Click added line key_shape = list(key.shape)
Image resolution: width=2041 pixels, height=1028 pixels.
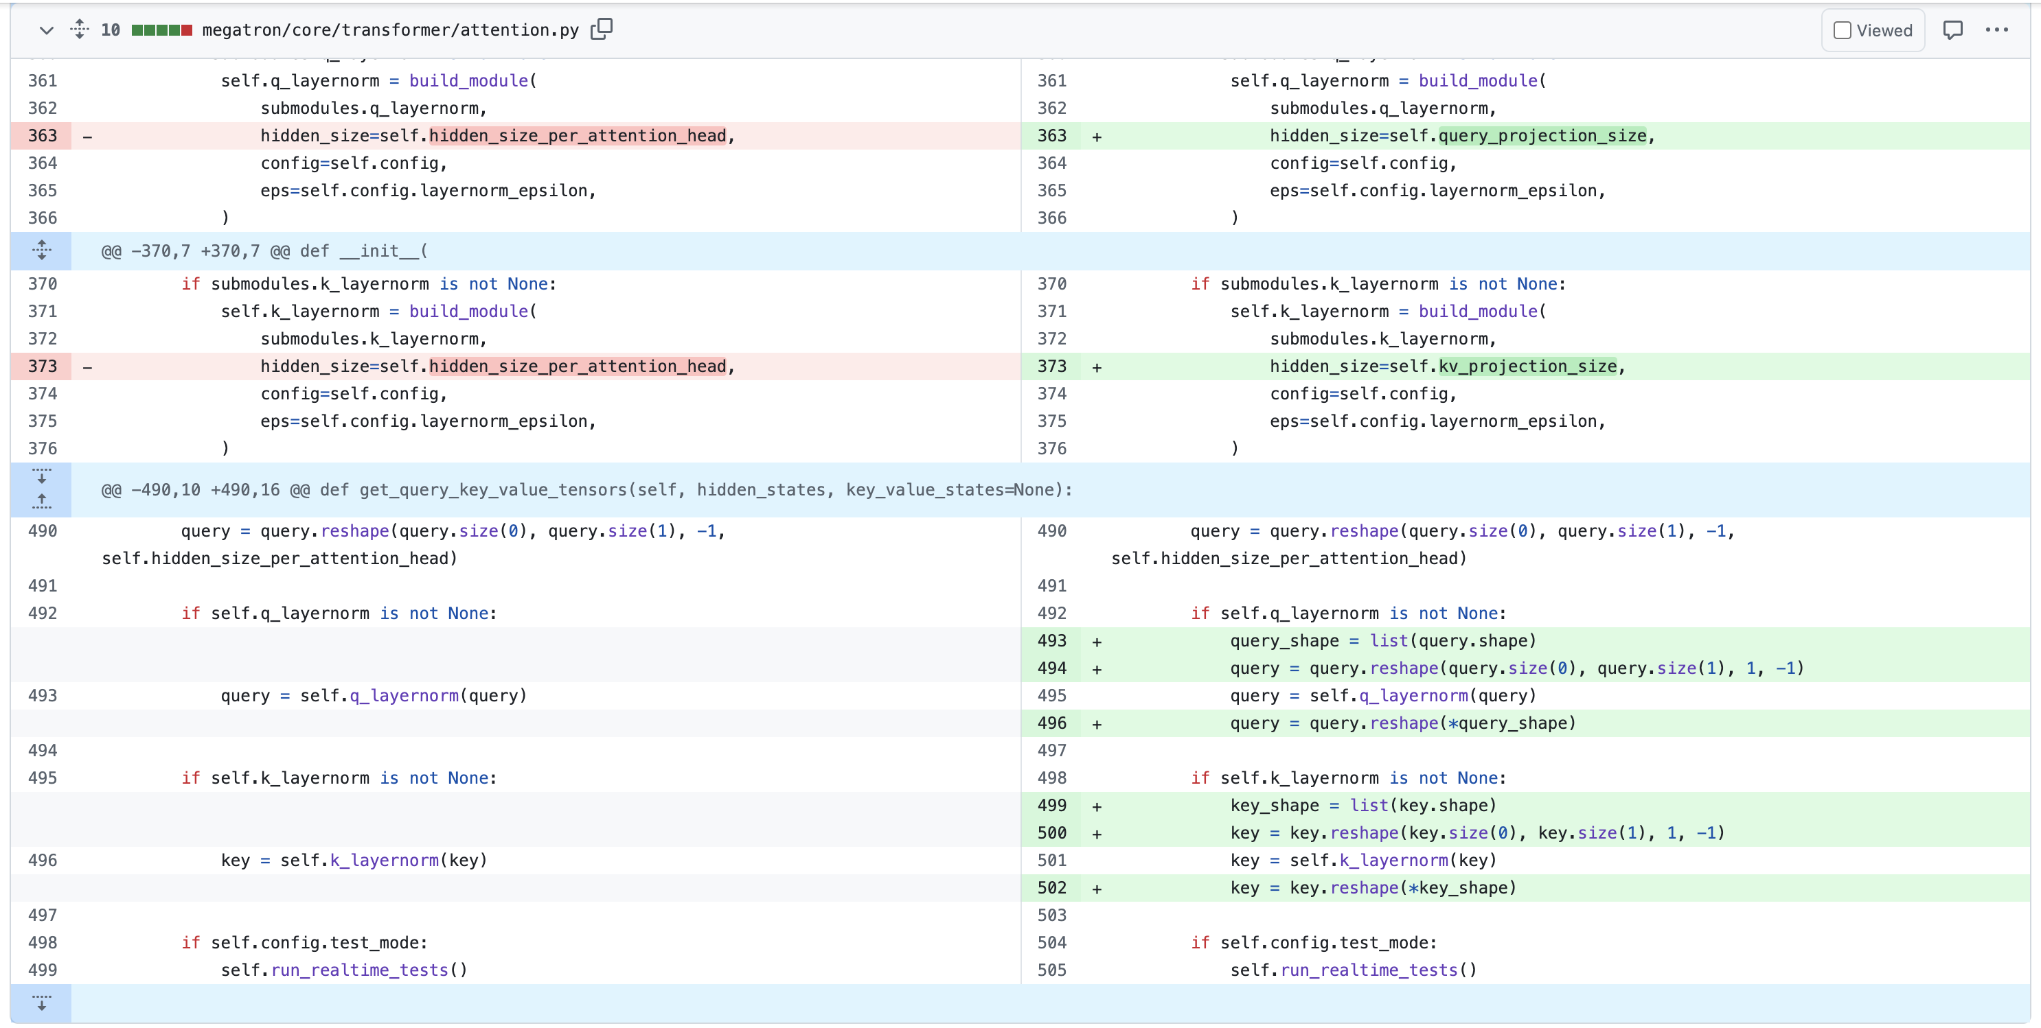[1362, 806]
